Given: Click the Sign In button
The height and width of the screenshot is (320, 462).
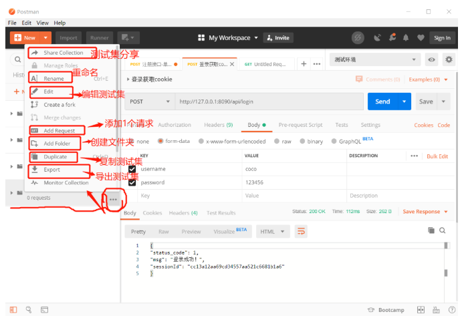Looking at the screenshot, I should 442,37.
